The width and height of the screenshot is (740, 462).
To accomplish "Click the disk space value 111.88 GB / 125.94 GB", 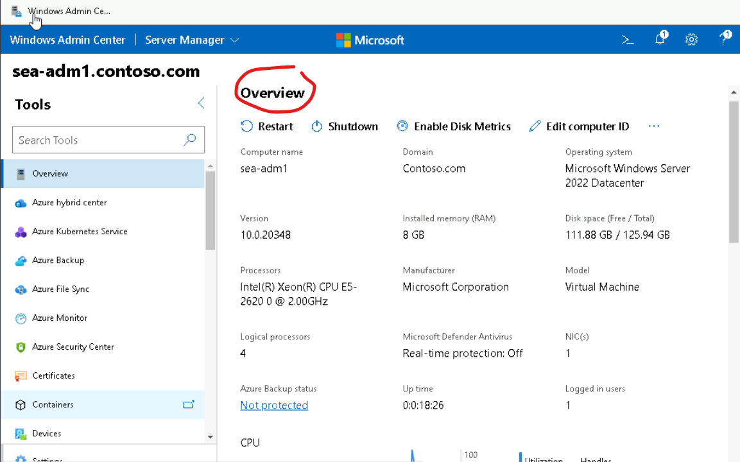I will pyautogui.click(x=617, y=235).
